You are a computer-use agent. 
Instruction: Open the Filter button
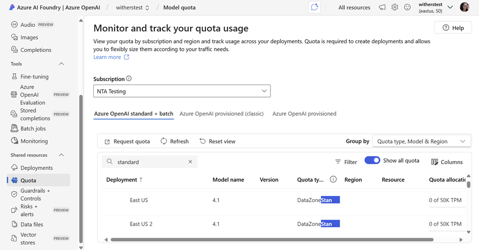tap(346, 162)
